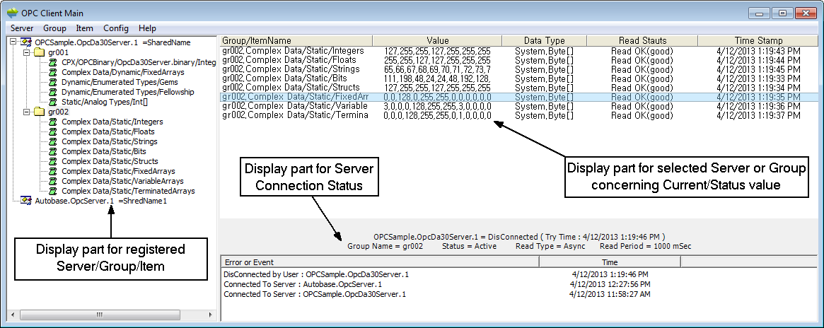Screen dimensions: 824x328
Task: Collapse the gr002 group node
Action: (x=27, y=112)
